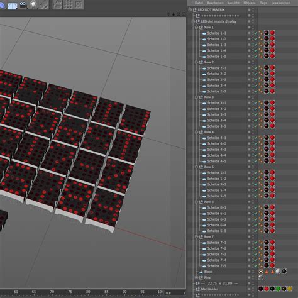The image size is (298, 298).
Task: Expand the Pins null object
Action: tap(196, 277)
